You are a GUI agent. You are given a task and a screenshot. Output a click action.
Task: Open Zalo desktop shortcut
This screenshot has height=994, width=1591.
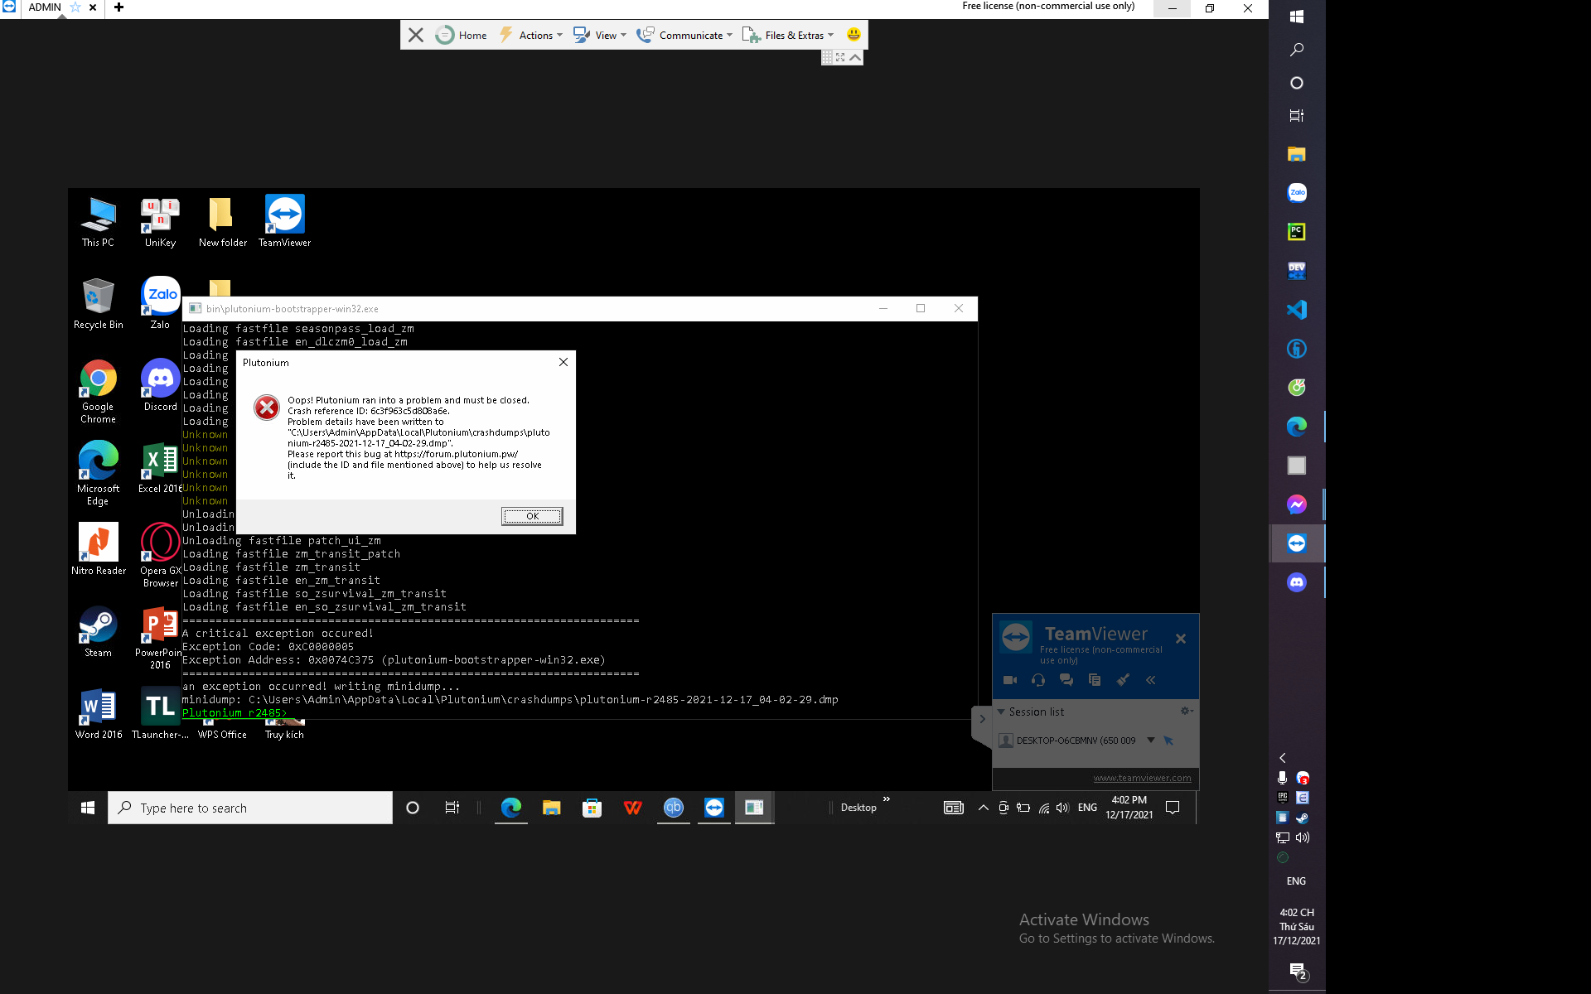click(x=160, y=304)
